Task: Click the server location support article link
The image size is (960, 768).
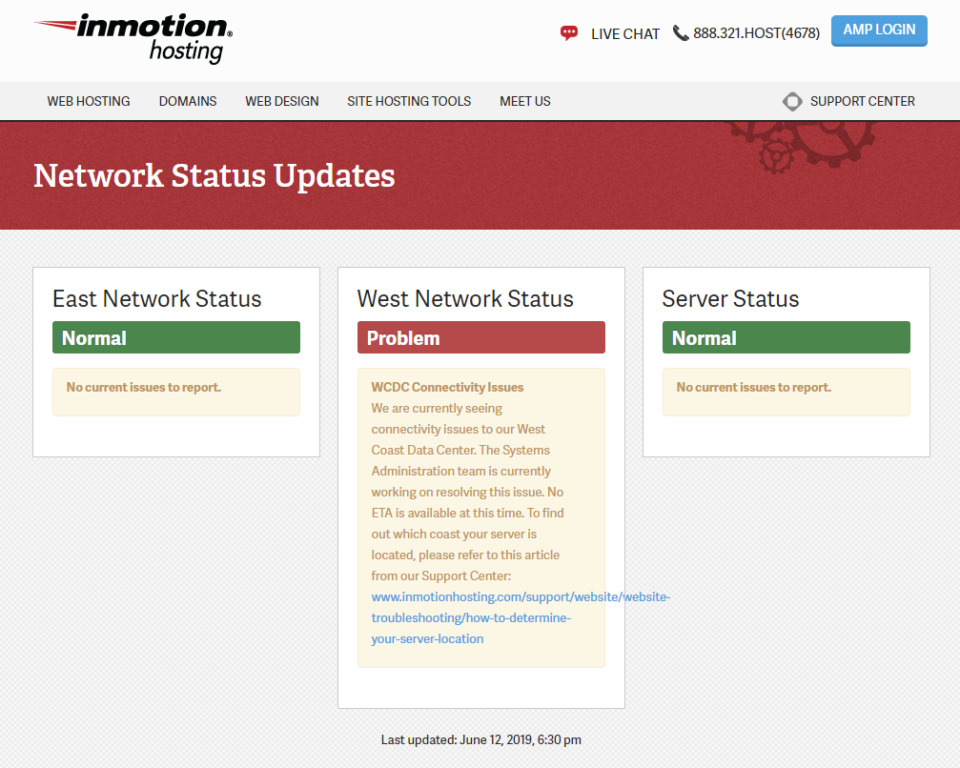Action: pyautogui.click(x=521, y=617)
